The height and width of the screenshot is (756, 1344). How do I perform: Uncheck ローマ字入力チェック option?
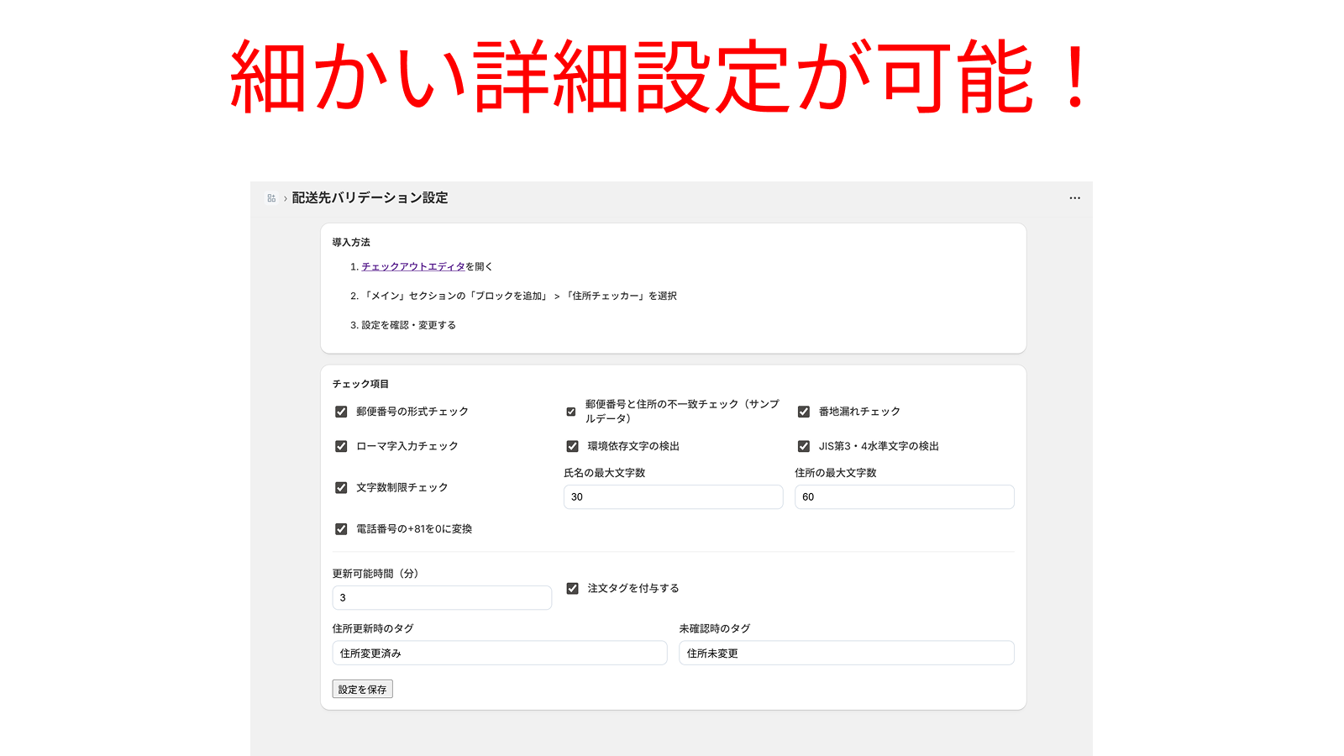341,446
